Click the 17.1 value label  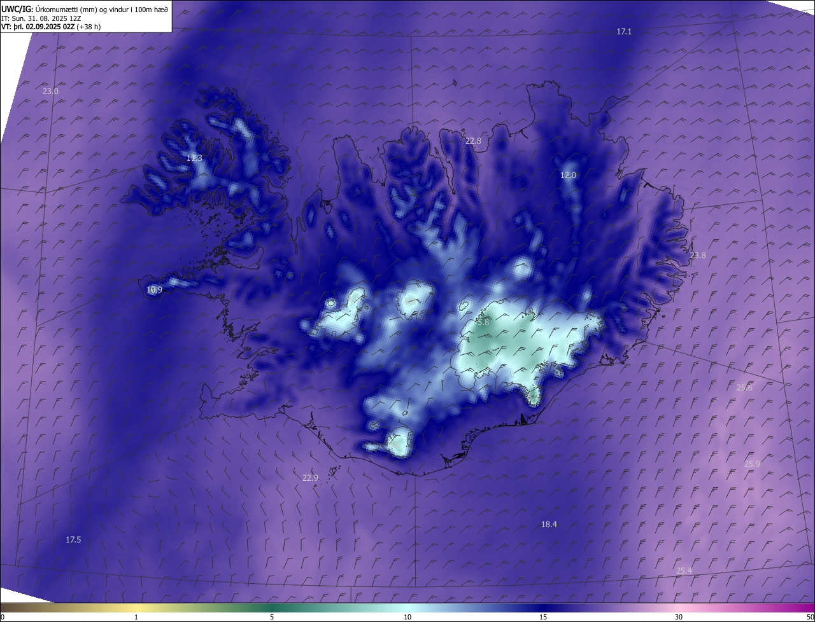624,31
